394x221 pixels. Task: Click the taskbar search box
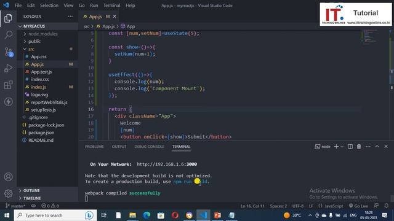[55, 215]
